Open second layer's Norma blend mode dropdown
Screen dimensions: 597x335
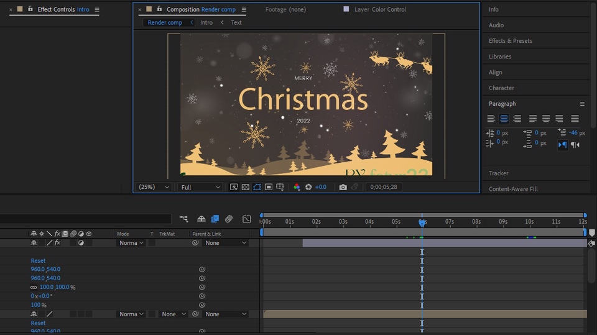(x=131, y=314)
